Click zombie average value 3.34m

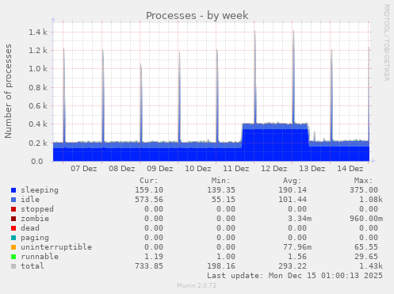300,219
